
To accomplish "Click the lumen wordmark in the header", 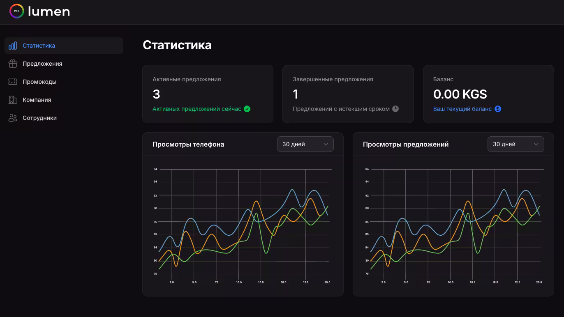I will tap(49, 11).
